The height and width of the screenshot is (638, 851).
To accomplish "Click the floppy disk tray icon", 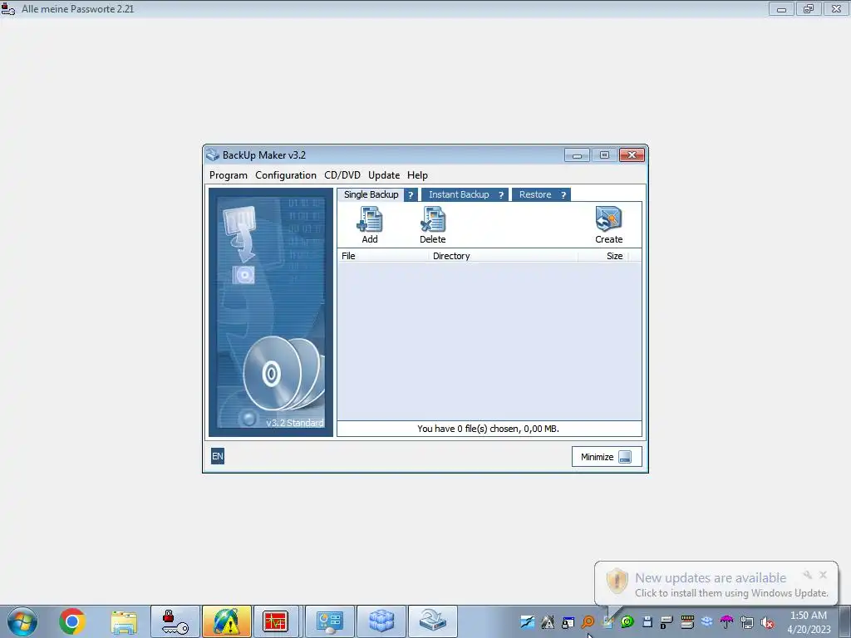I will tap(647, 621).
